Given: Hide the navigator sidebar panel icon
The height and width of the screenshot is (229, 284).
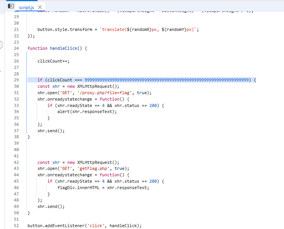Looking at the screenshot, I should (x=11, y=6).
